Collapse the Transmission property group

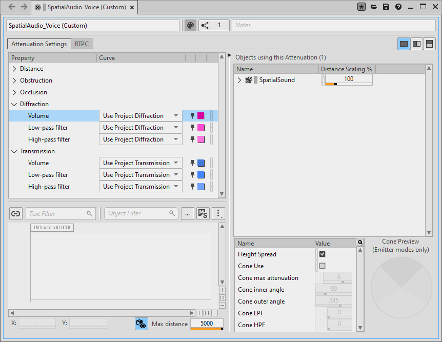click(x=14, y=151)
